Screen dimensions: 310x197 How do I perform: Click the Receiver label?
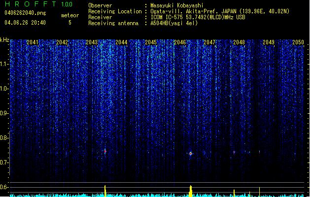(x=100, y=17)
